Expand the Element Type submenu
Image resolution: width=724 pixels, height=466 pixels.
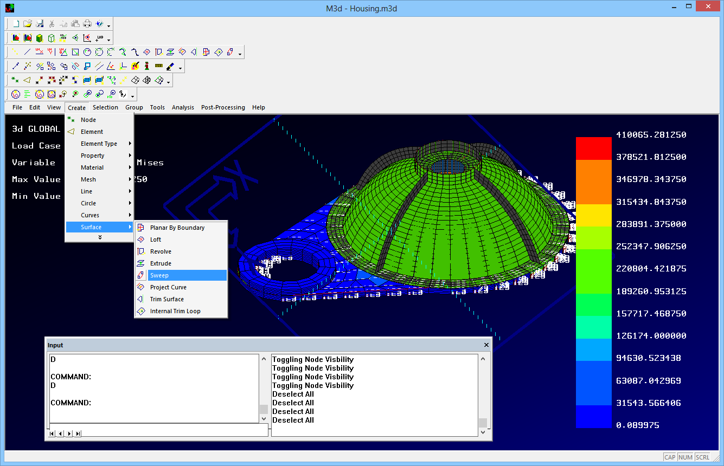coord(99,144)
